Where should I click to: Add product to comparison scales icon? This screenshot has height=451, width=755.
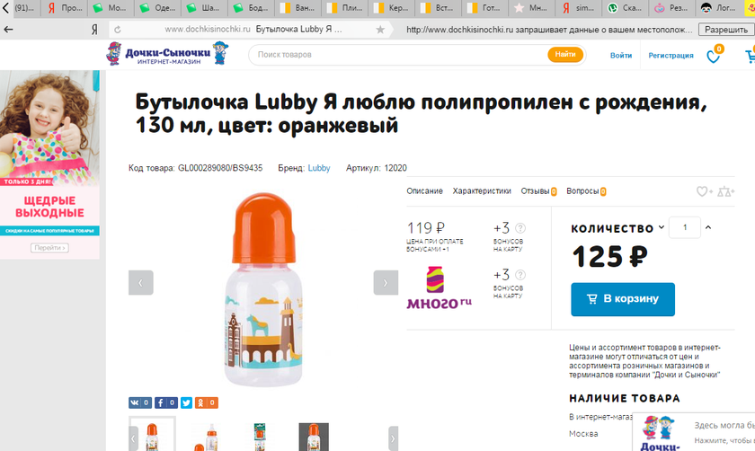[726, 191]
